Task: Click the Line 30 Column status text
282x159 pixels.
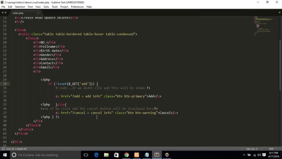Action: (16, 149)
